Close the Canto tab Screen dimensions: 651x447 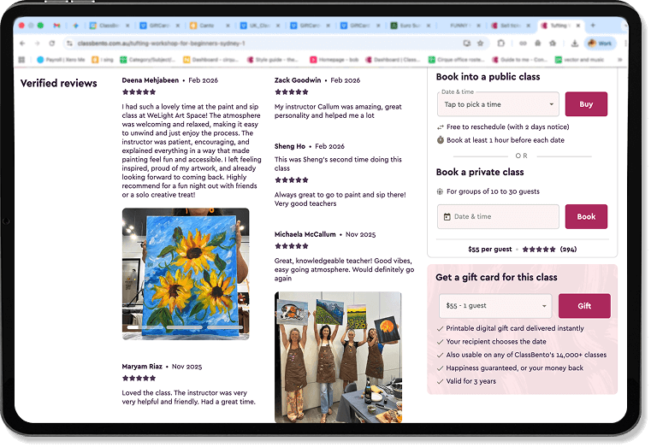pyautogui.click(x=228, y=26)
